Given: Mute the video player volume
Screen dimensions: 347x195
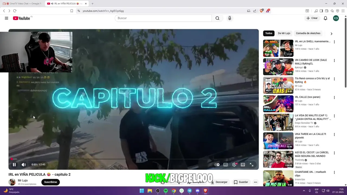Looking at the screenshot, I should pos(24,165).
